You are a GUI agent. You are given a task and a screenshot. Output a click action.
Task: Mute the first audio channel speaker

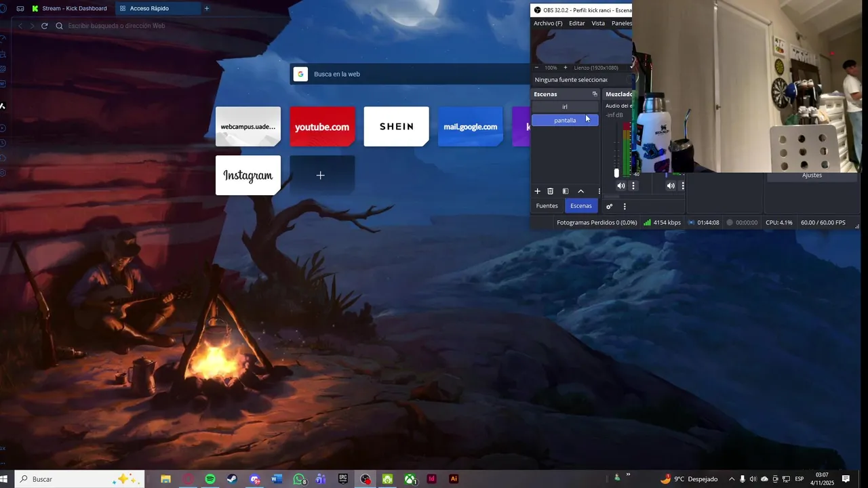620,186
